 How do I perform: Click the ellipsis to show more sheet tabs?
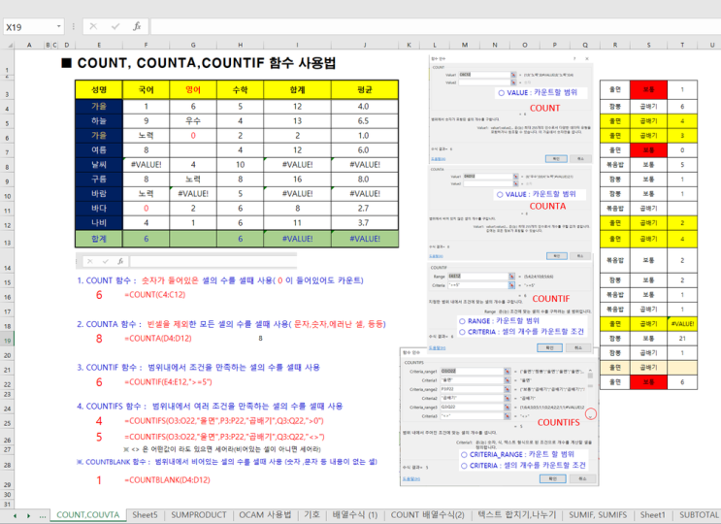coord(42,516)
